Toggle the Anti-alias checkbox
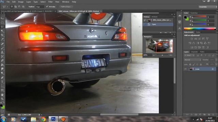 (47, 6)
